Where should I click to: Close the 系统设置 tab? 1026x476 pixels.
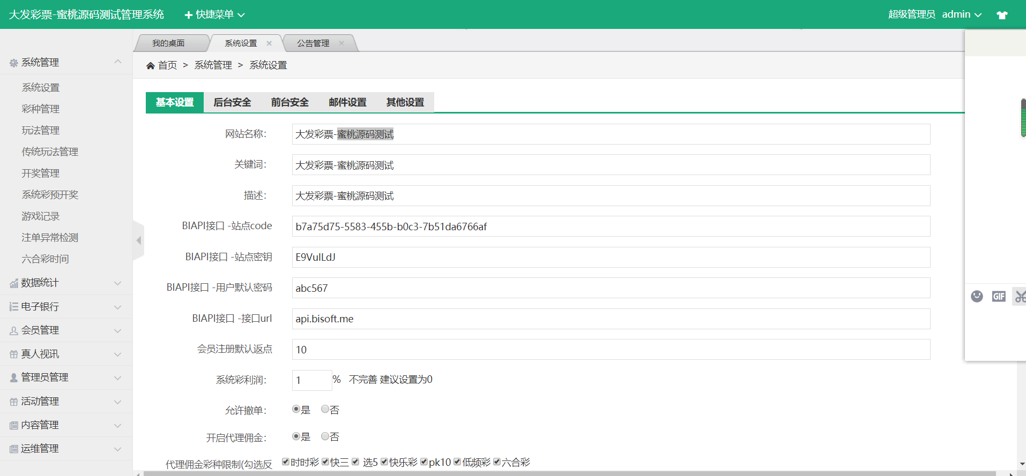pos(269,43)
